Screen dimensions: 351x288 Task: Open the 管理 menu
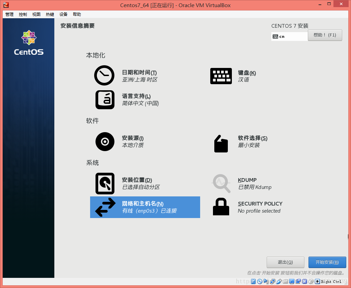coord(9,14)
